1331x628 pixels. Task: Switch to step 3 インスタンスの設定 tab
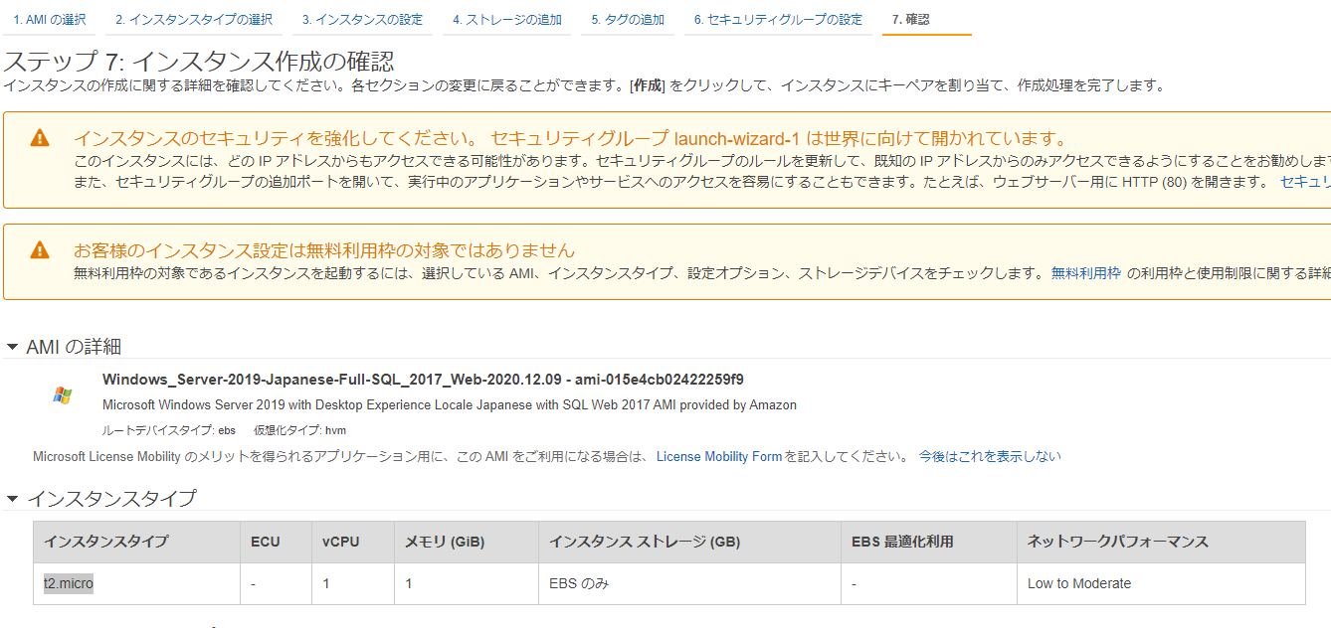pos(362,19)
